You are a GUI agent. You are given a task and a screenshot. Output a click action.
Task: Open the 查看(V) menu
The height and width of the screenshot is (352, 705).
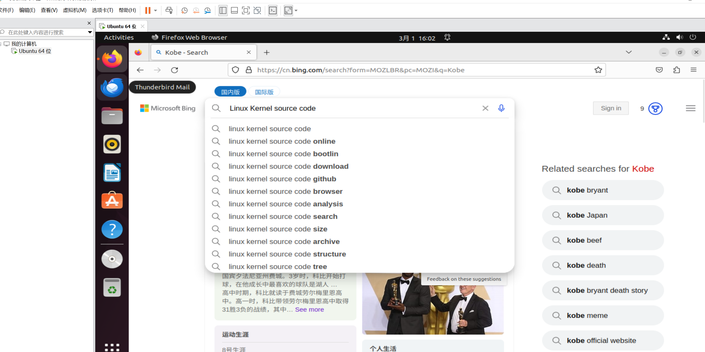pyautogui.click(x=49, y=10)
